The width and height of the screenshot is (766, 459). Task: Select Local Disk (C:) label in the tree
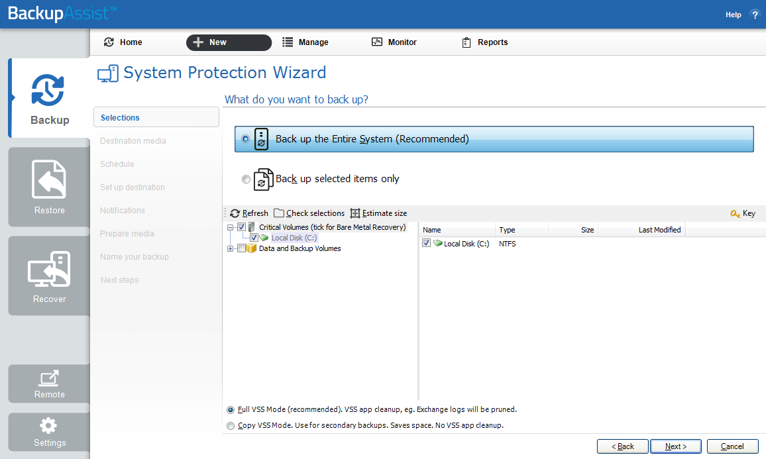(x=294, y=238)
